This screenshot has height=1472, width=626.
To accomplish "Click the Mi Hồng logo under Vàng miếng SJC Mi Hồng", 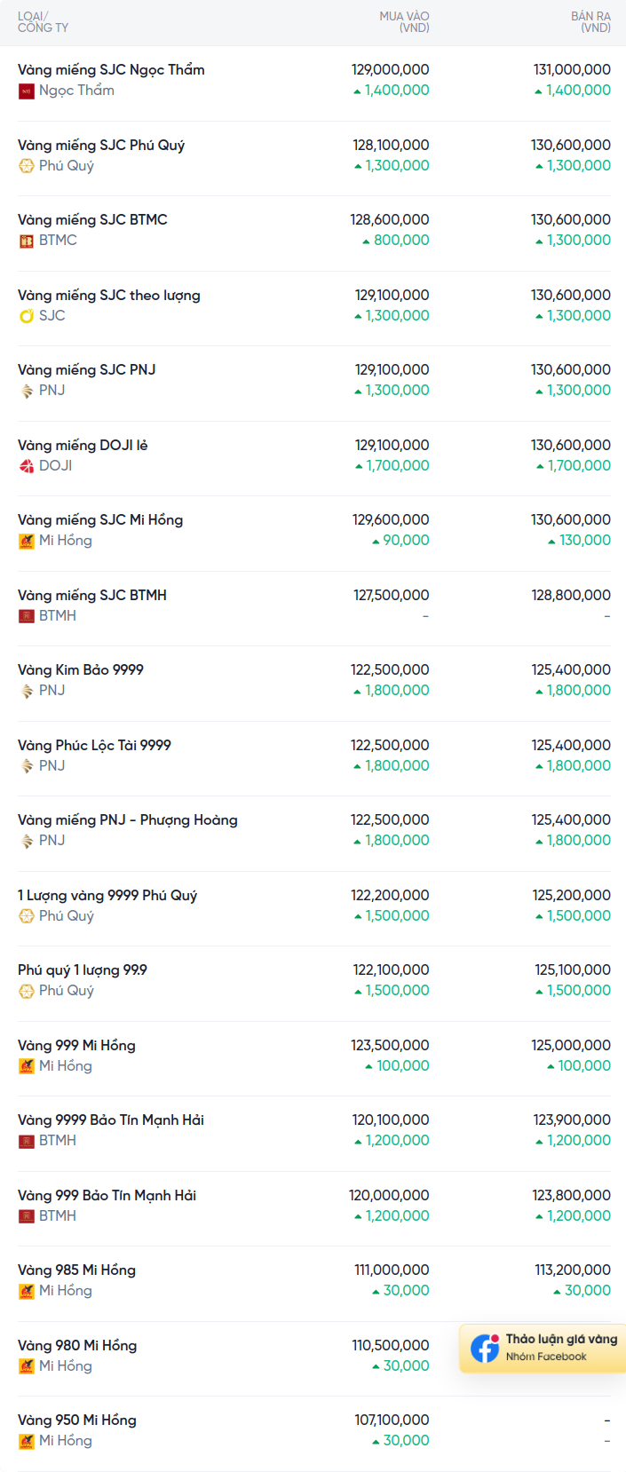I will [27, 541].
